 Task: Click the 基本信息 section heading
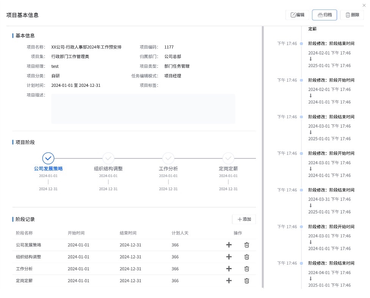[25, 36]
